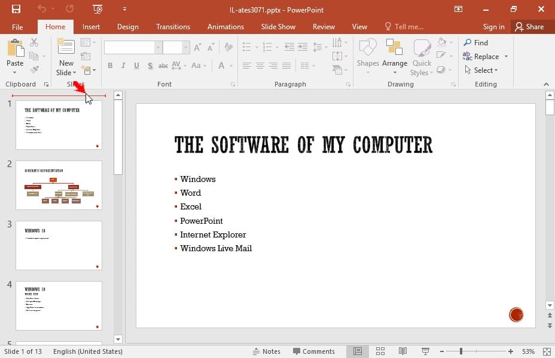
Task: Switch to Slide Sorter view
Action: 380,351
